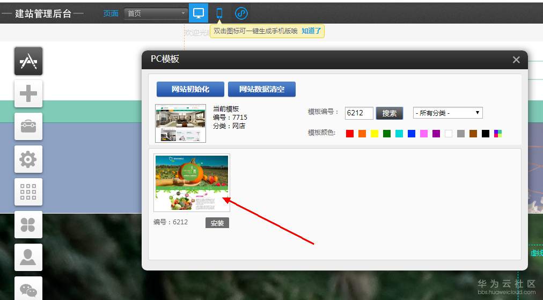Click the 建站管理后台 title text
The width and height of the screenshot is (543, 300).
43,13
